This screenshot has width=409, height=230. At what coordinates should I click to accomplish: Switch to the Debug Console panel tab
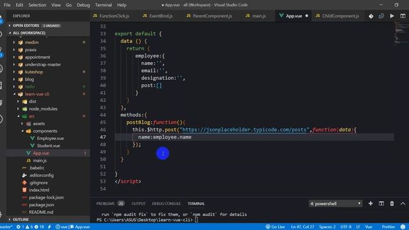coord(166,203)
